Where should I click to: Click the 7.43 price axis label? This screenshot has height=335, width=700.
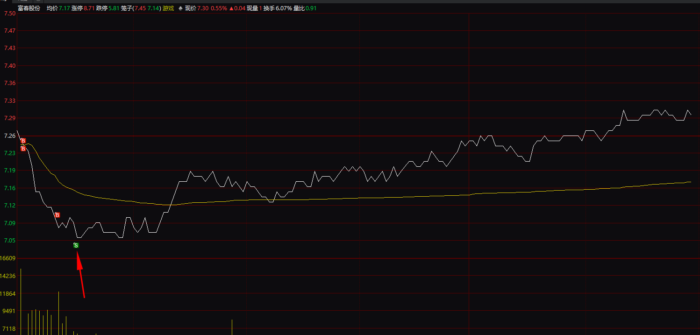[x=9, y=48]
